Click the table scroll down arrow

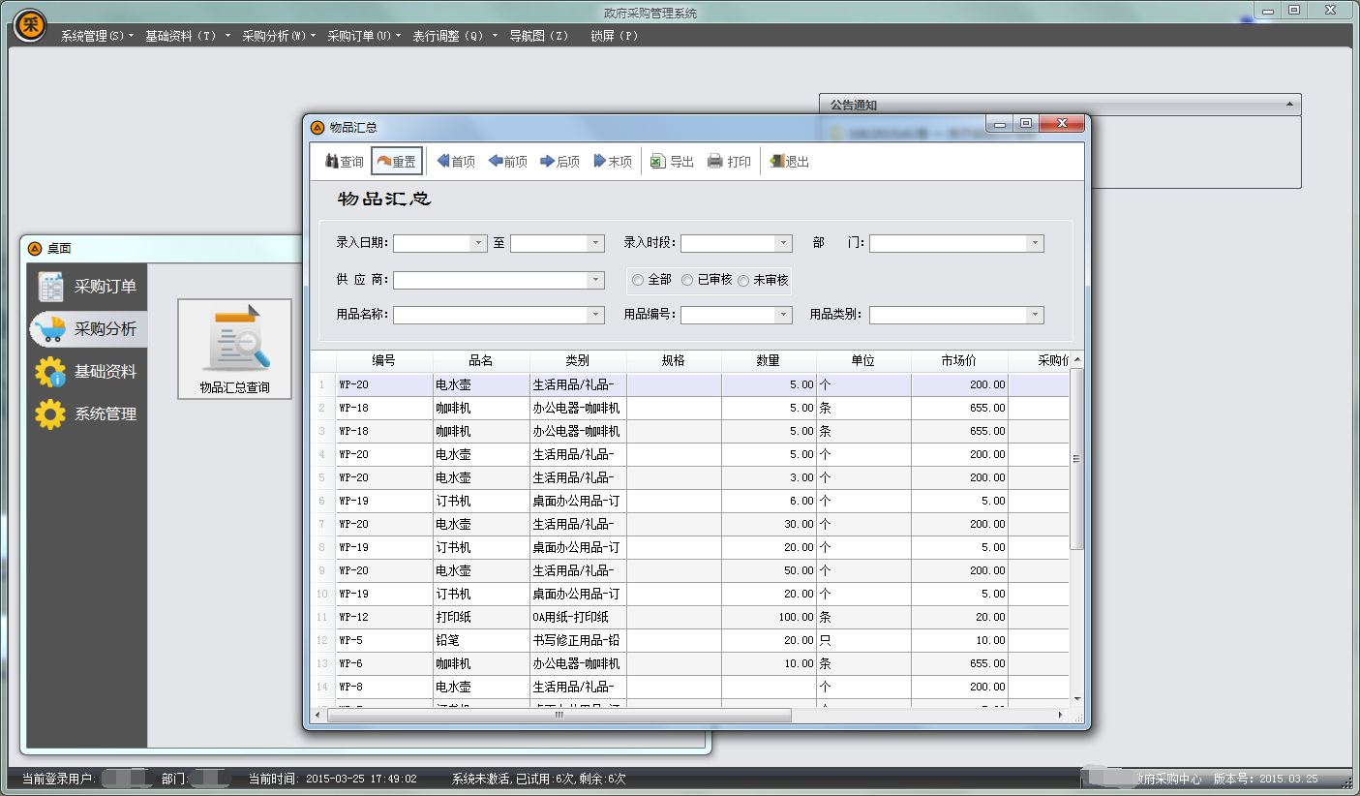coord(1076,697)
